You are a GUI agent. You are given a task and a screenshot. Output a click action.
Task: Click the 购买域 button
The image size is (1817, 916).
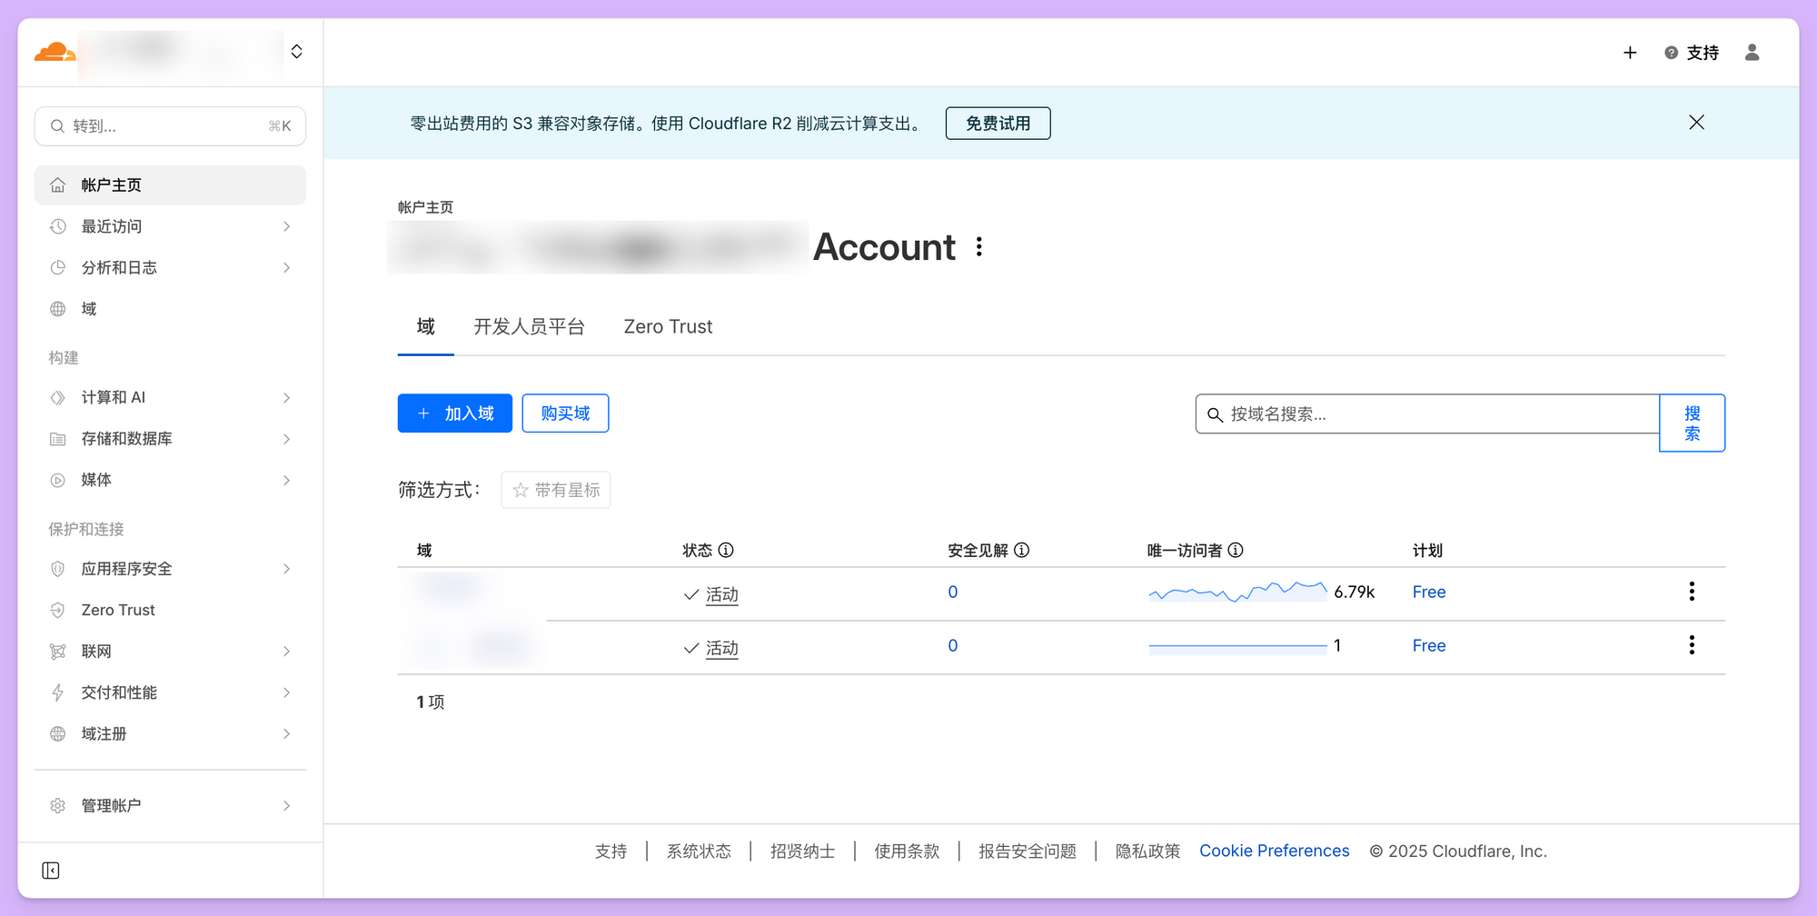[565, 413]
